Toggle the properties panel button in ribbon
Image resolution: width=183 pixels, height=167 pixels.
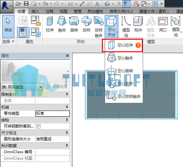click(23, 32)
